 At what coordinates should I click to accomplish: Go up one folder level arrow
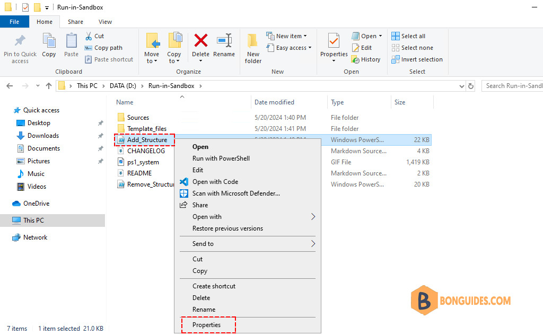tap(49, 86)
